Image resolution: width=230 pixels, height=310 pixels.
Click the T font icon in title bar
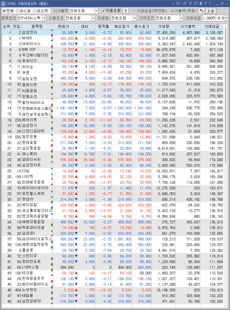[205, 4]
